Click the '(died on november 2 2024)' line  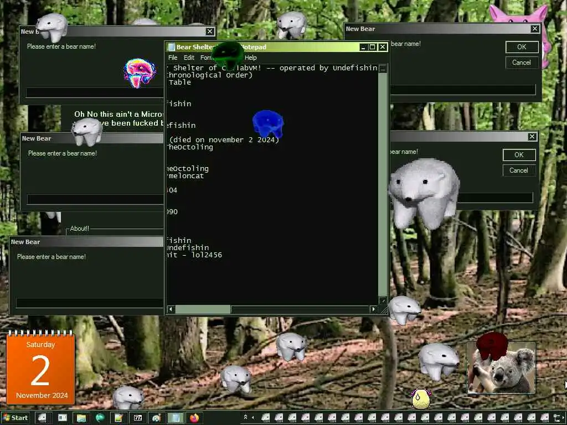point(224,140)
